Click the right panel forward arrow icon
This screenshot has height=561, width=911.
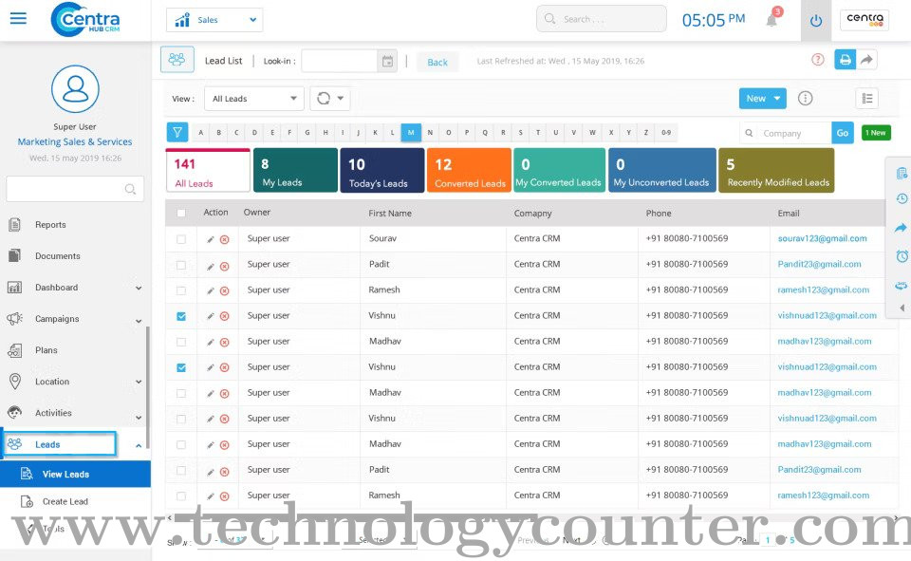(901, 227)
